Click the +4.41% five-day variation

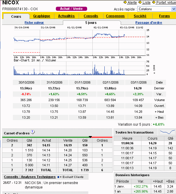click(158, 124)
